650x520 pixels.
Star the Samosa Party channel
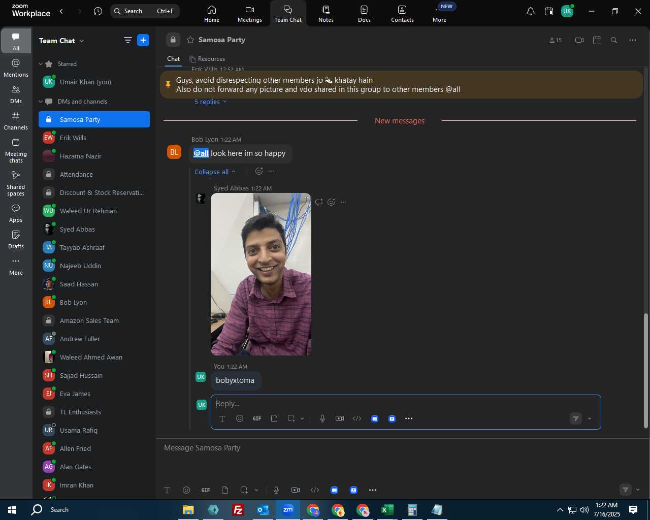point(190,40)
